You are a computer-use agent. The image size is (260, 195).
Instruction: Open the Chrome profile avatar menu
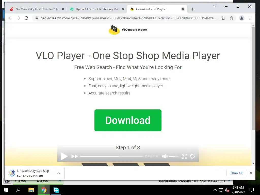point(242,18)
